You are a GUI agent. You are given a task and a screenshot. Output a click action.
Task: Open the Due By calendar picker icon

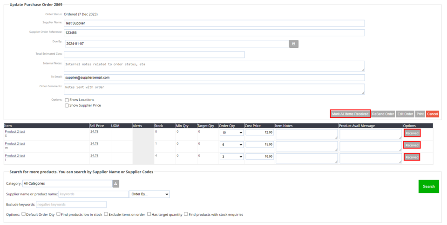[294, 44]
